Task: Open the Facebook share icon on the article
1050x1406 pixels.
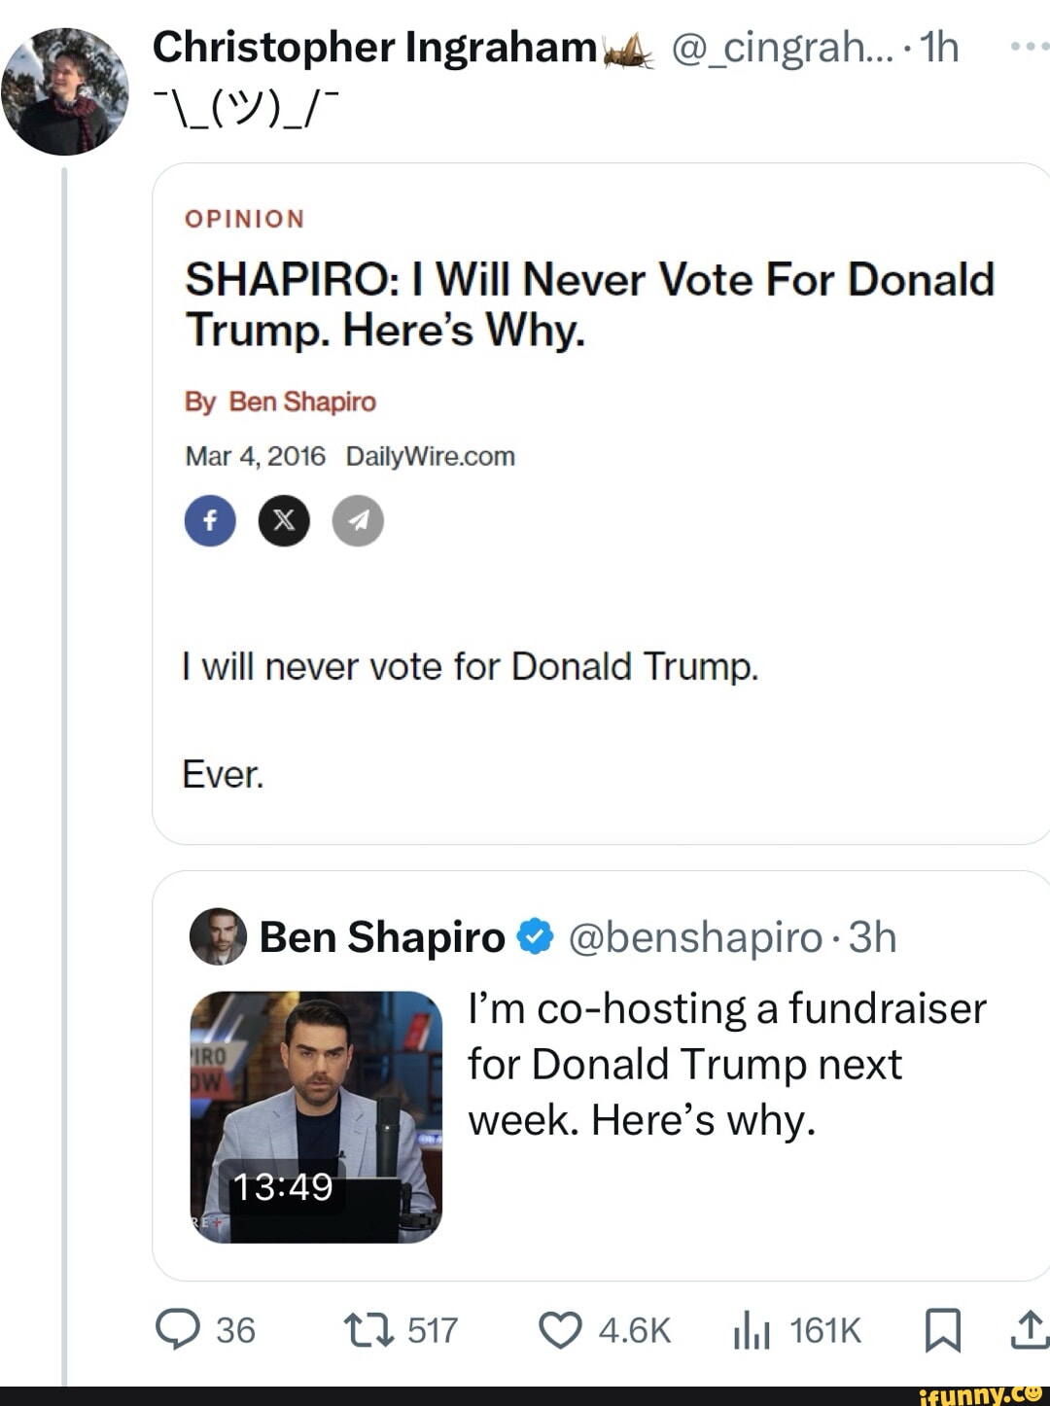Action: click(x=210, y=521)
